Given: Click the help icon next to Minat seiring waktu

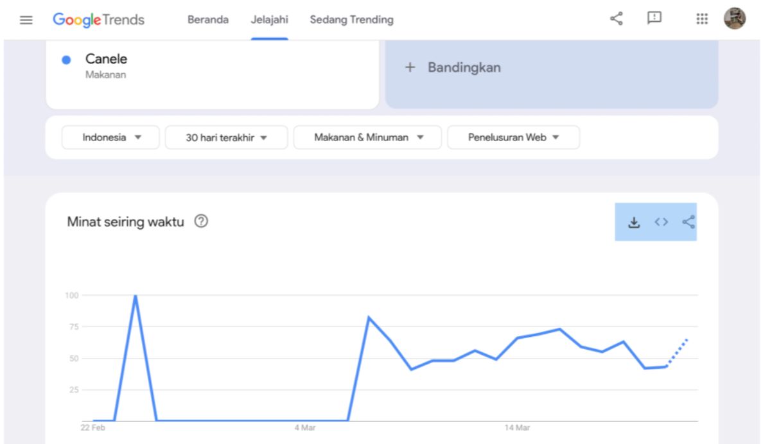Looking at the screenshot, I should (201, 221).
